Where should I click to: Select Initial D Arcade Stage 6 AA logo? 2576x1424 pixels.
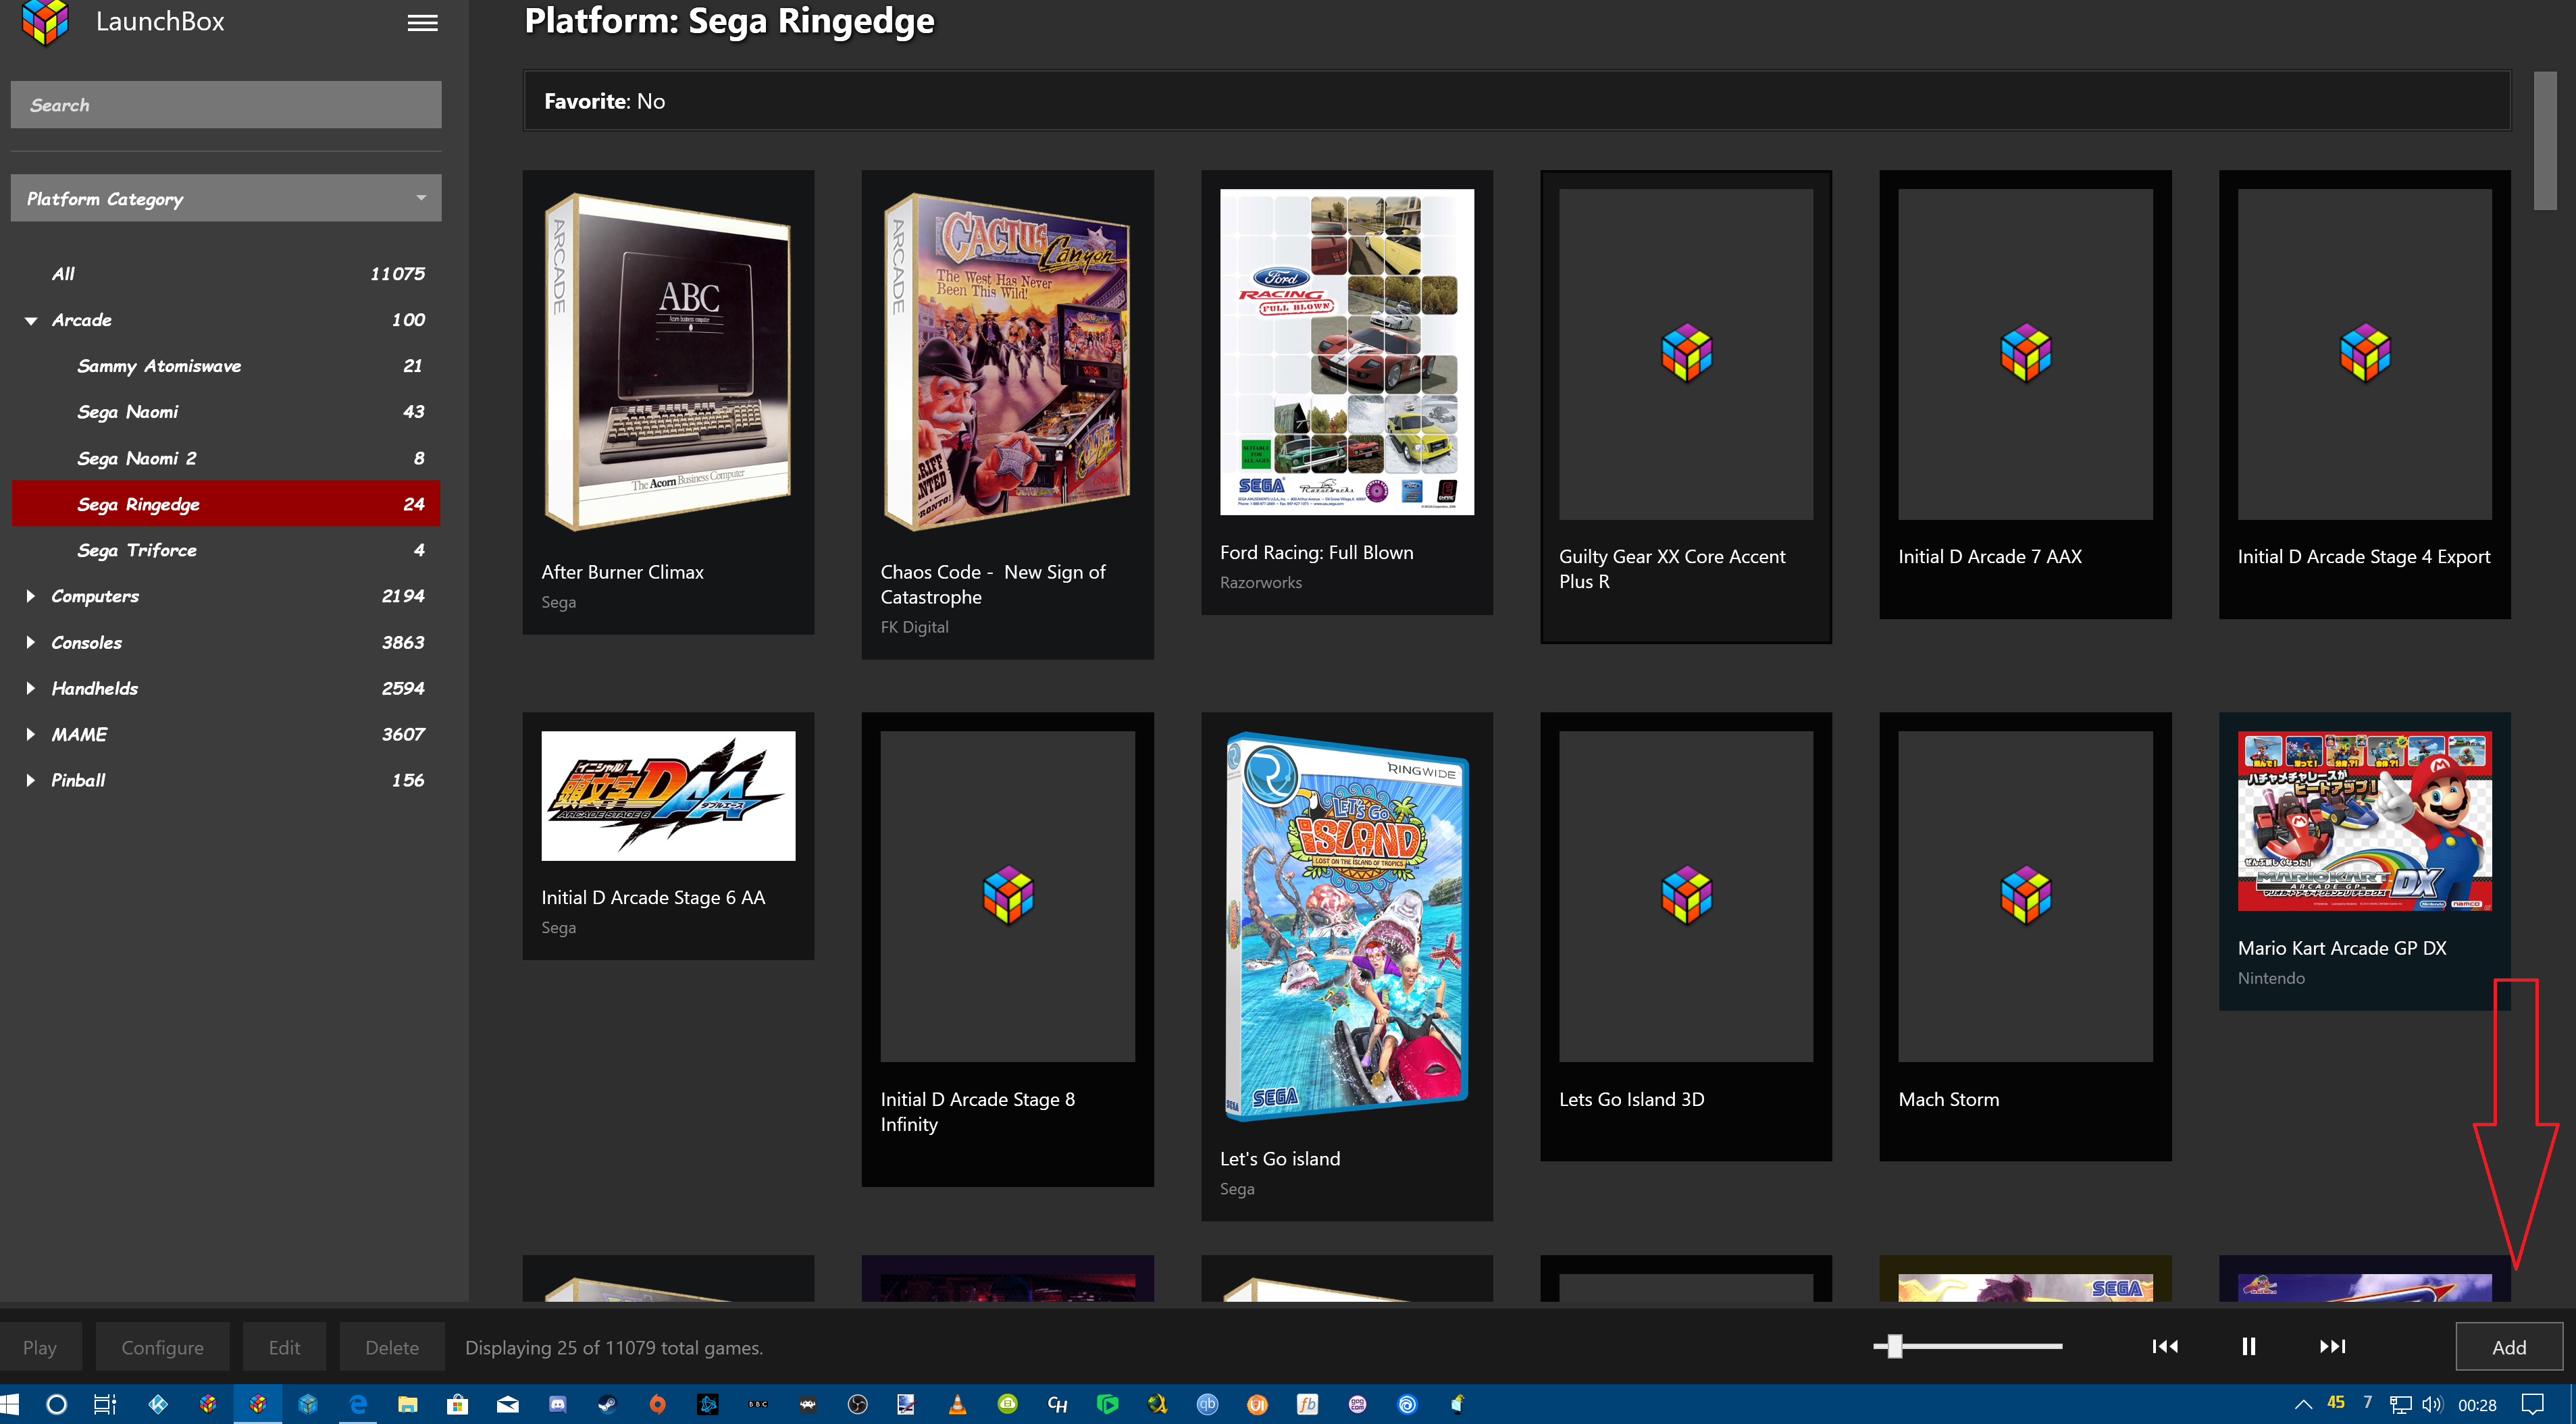668,796
